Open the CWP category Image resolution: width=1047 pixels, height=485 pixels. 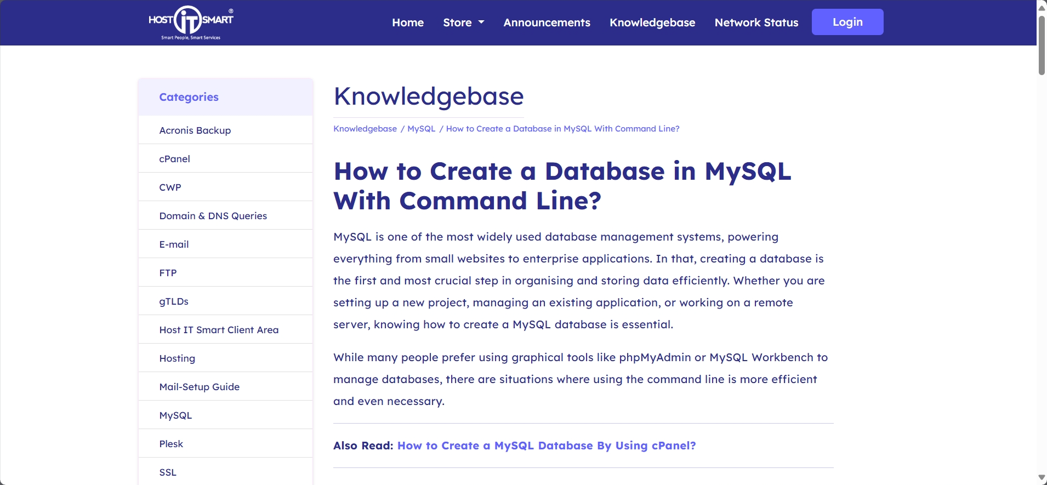pyautogui.click(x=225, y=187)
